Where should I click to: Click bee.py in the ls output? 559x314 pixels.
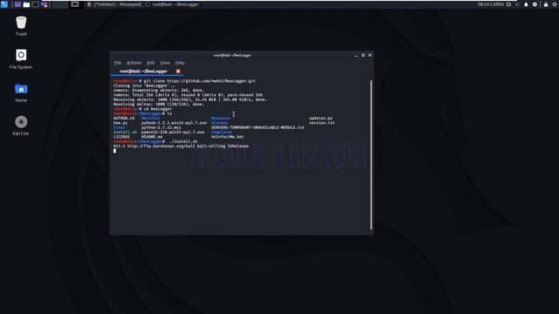click(121, 123)
